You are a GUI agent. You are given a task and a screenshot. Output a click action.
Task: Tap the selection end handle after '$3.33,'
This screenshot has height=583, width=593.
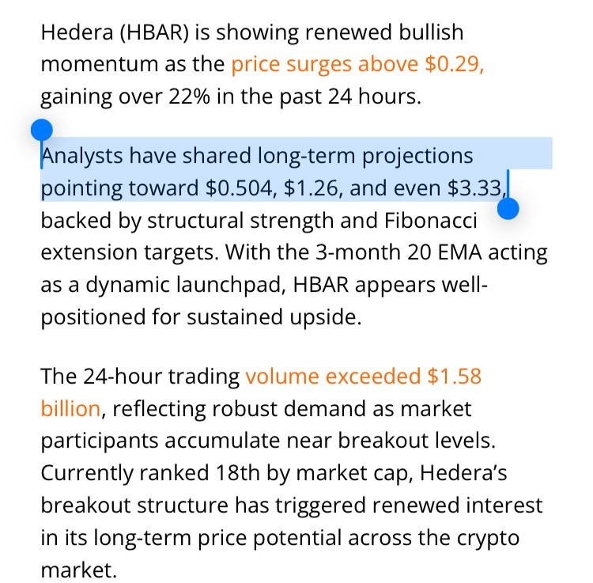tap(508, 209)
